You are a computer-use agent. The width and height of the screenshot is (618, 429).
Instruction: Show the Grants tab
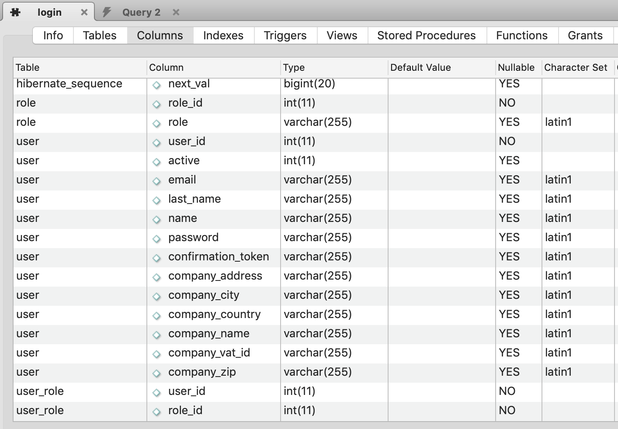tap(585, 35)
